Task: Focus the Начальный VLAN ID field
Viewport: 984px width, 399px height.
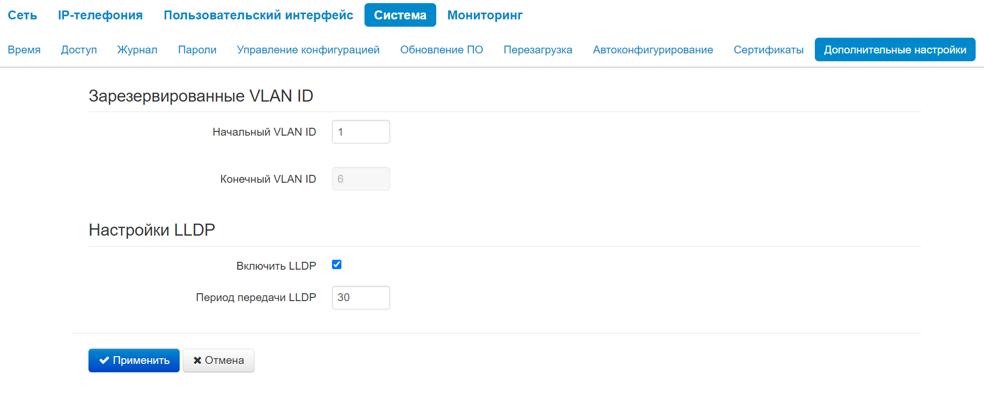Action: (x=361, y=132)
